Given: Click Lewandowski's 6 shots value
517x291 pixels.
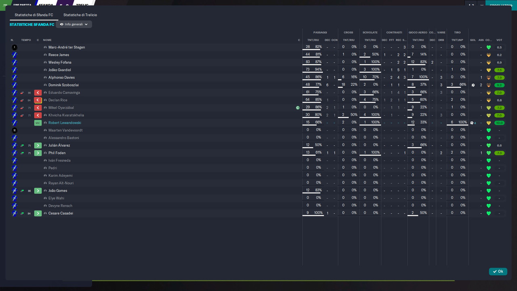Looking at the screenshot, I should (452, 122).
